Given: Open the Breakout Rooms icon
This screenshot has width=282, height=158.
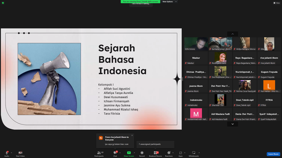Looking at the screenshot, I should pos(156,153).
